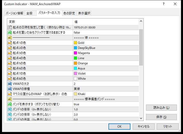Click the ab string icon beside ===== 線 =====
Screen dimensions: 183x134
[10, 38]
